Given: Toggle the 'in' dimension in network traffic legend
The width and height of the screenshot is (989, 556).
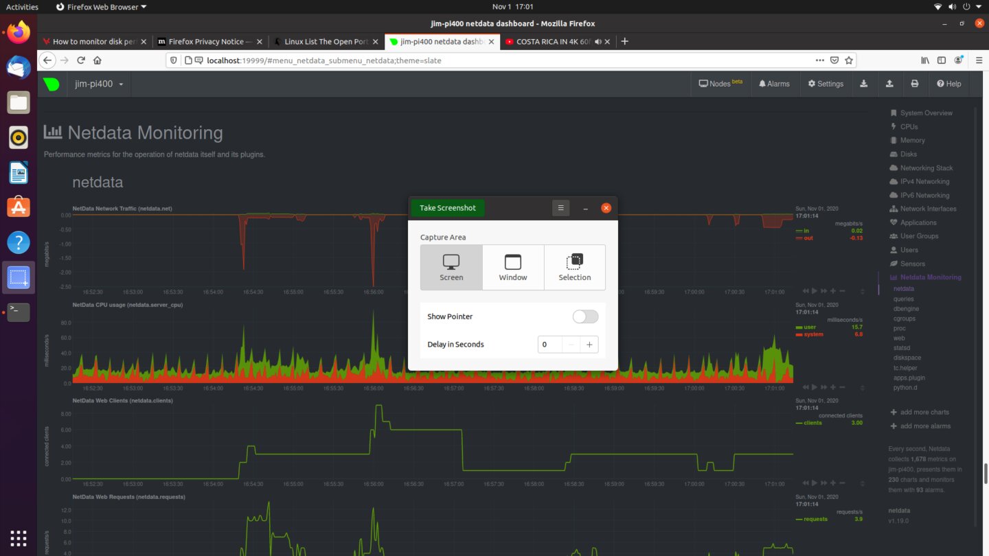Looking at the screenshot, I should 806,231.
